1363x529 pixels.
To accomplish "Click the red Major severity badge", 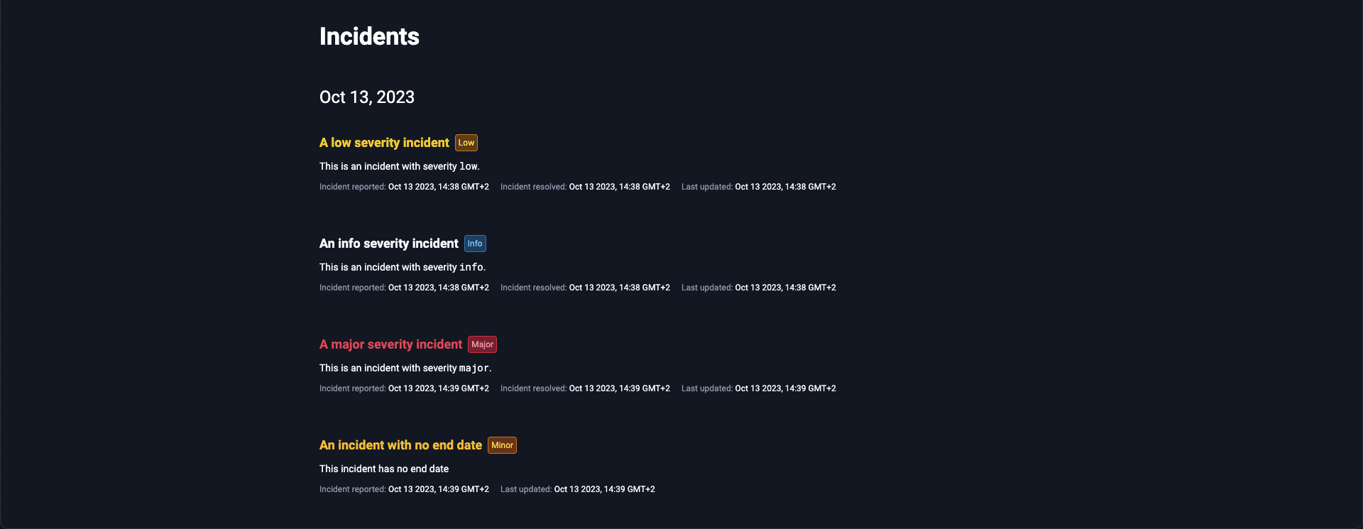I will (482, 344).
